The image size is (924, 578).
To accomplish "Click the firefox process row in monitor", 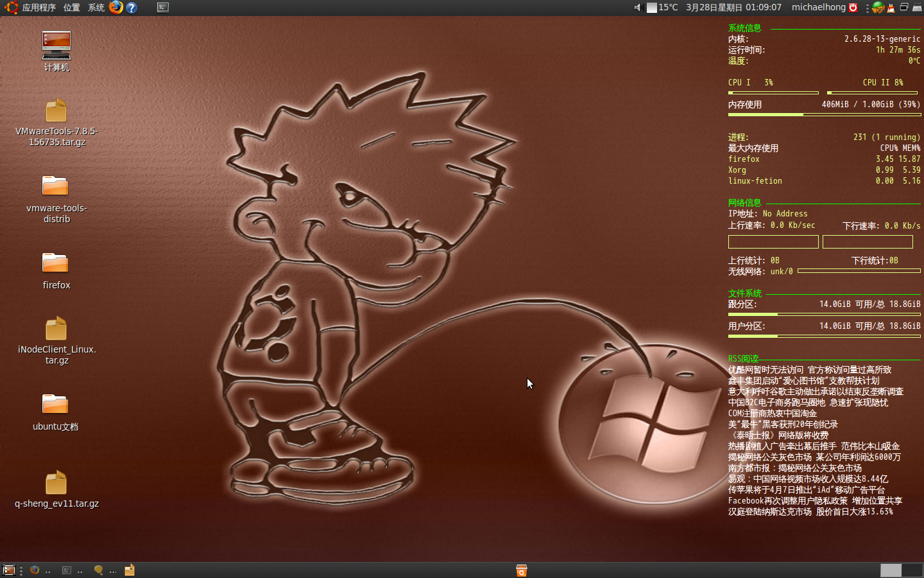I will coord(824,159).
